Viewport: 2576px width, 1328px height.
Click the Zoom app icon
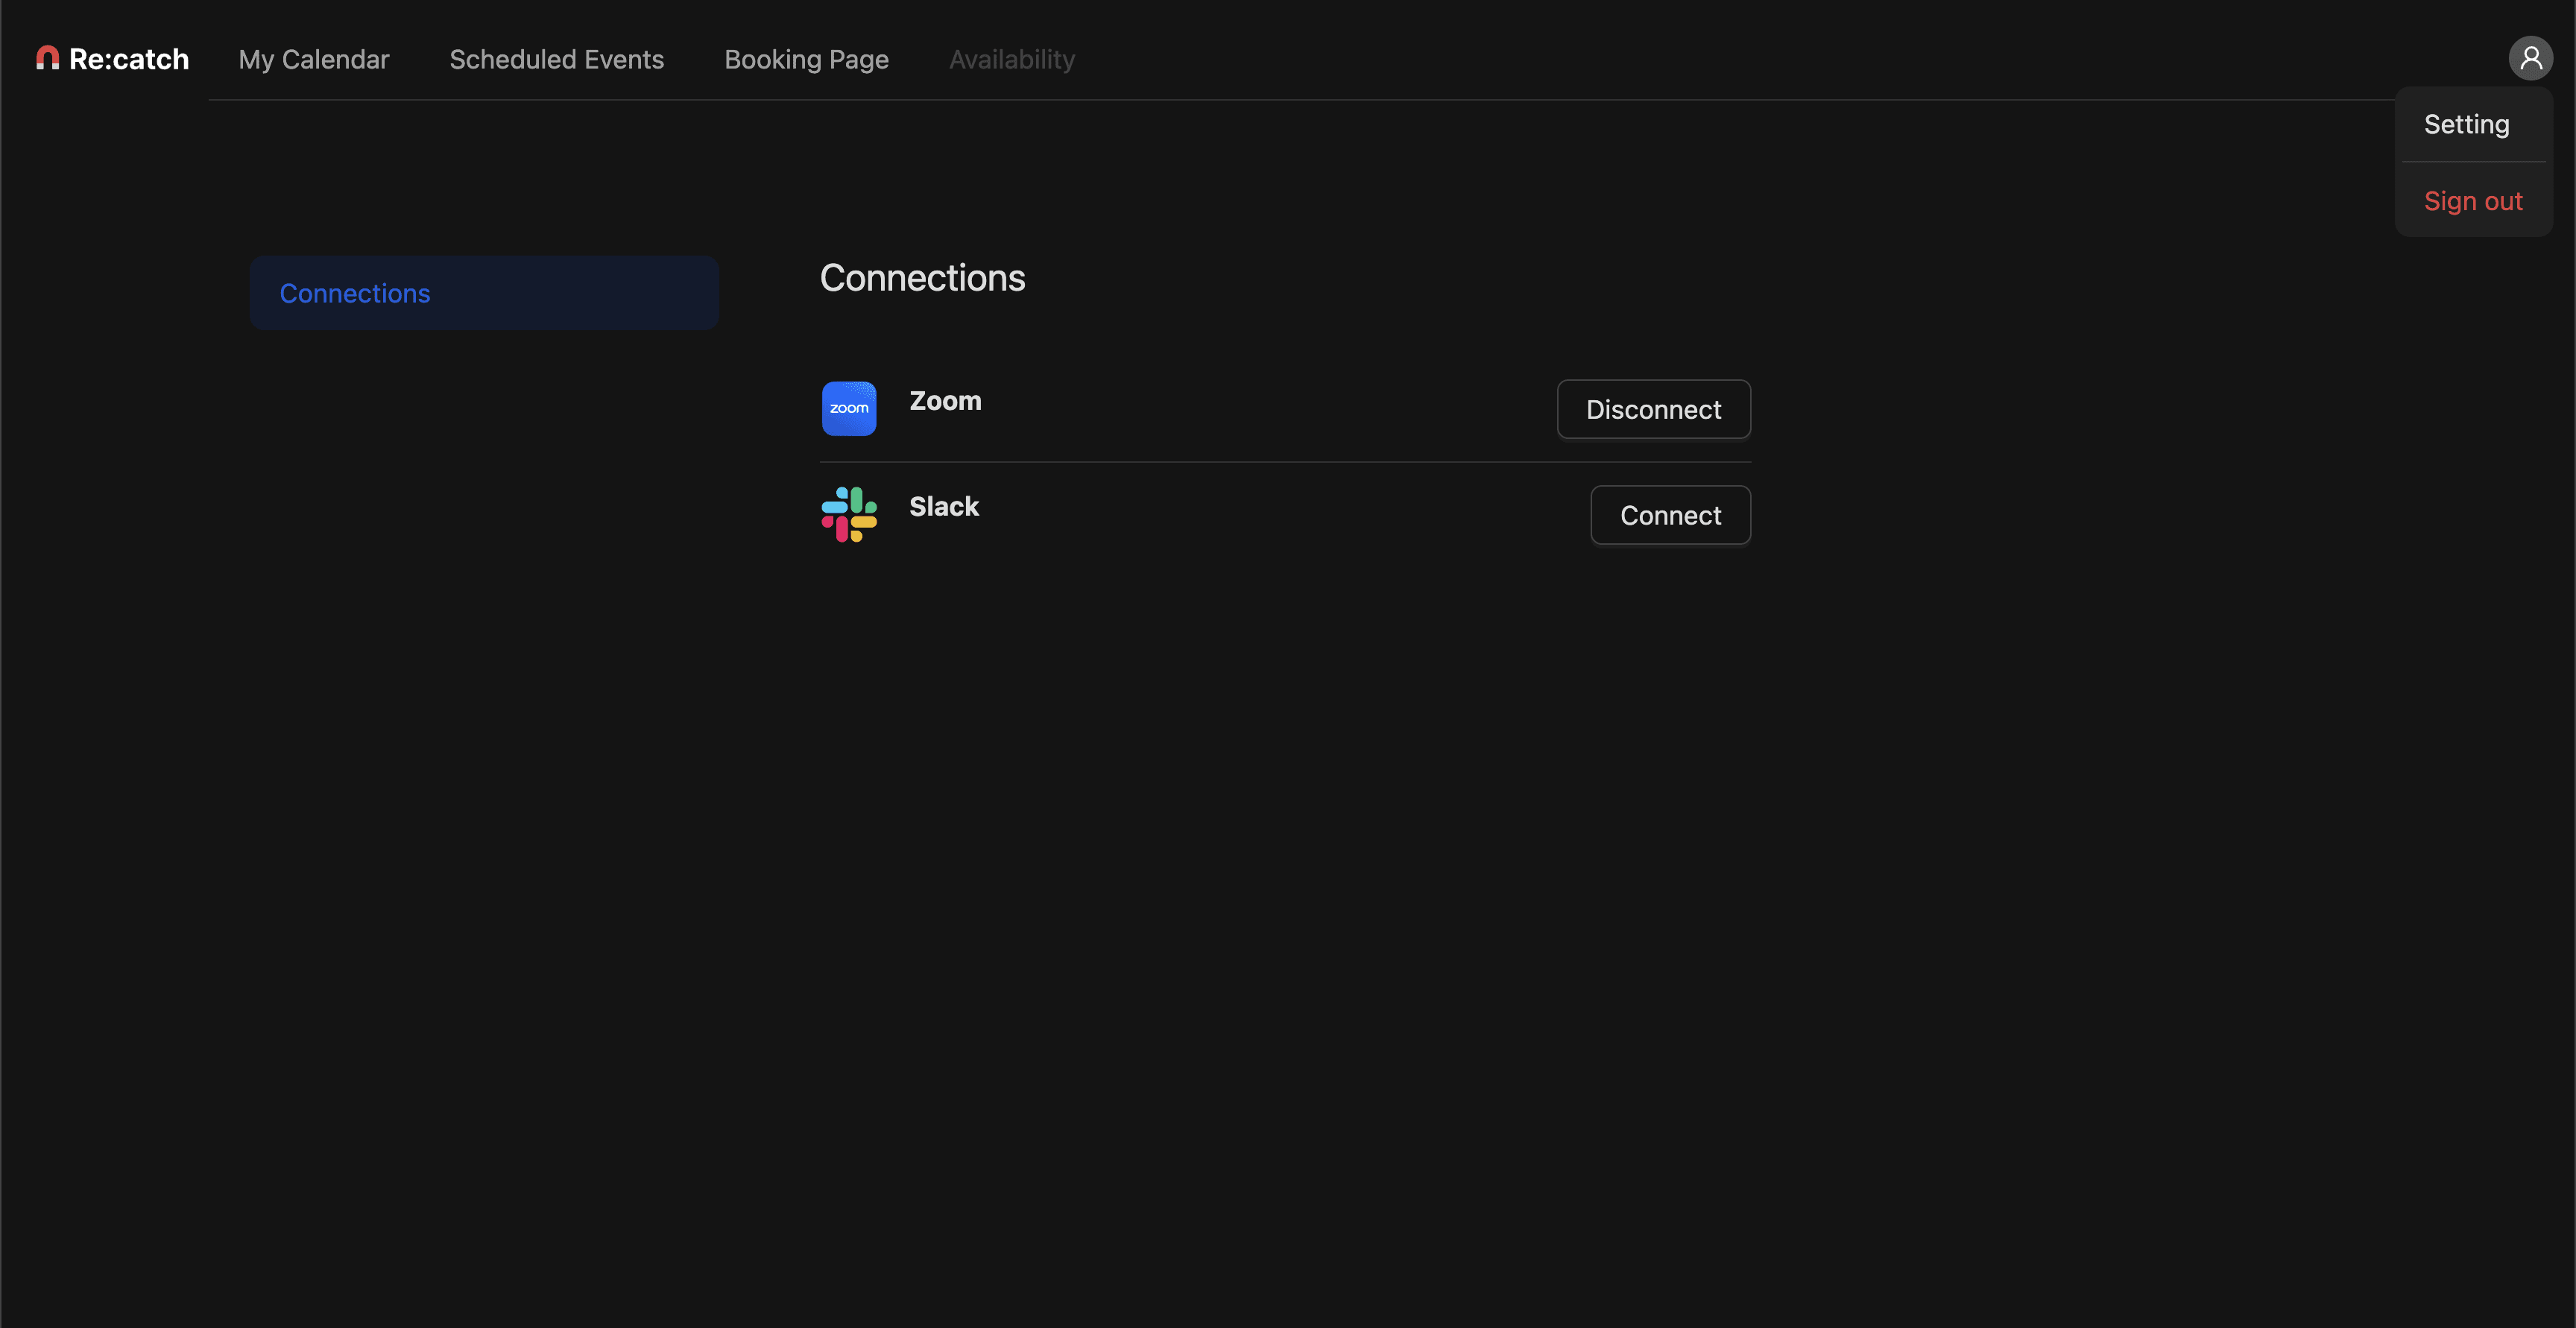849,408
